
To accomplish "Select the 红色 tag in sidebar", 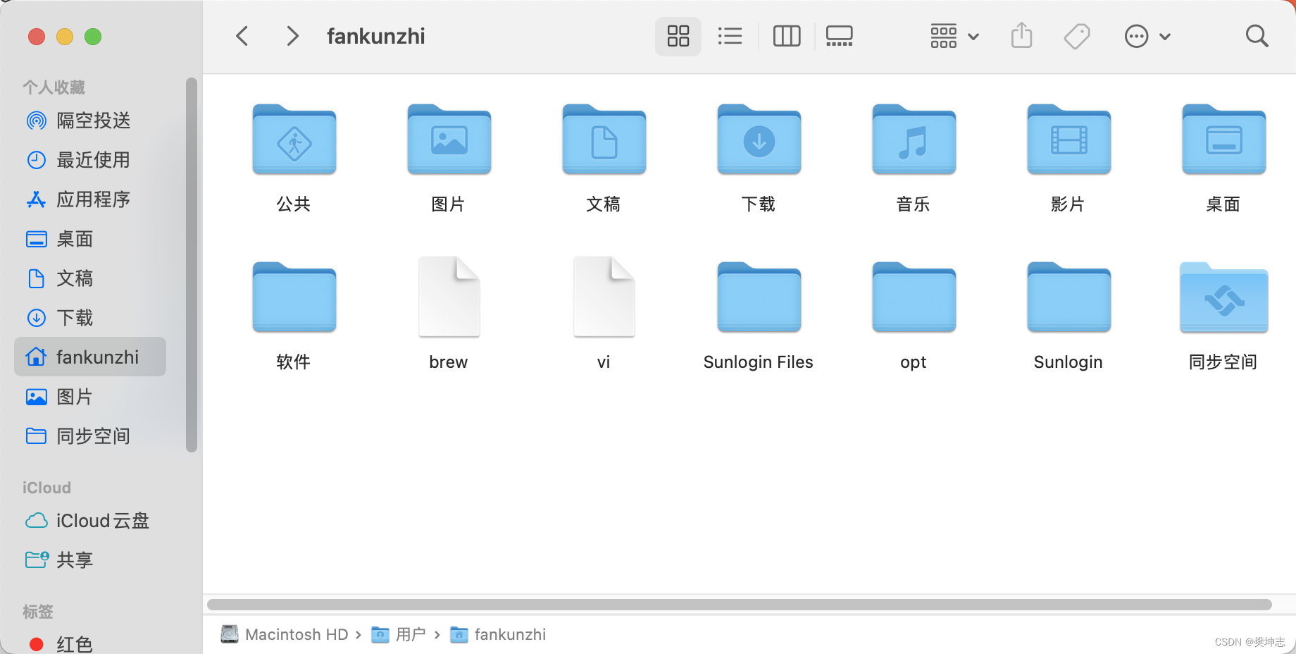I will (x=74, y=642).
